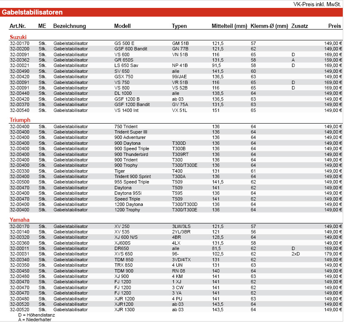The image size is (344, 322).
Task: Click the Zusatz column header
Action: coord(299,26)
